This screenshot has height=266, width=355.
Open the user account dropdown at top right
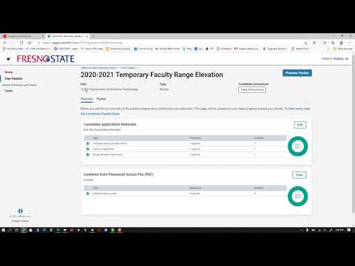coord(335,58)
